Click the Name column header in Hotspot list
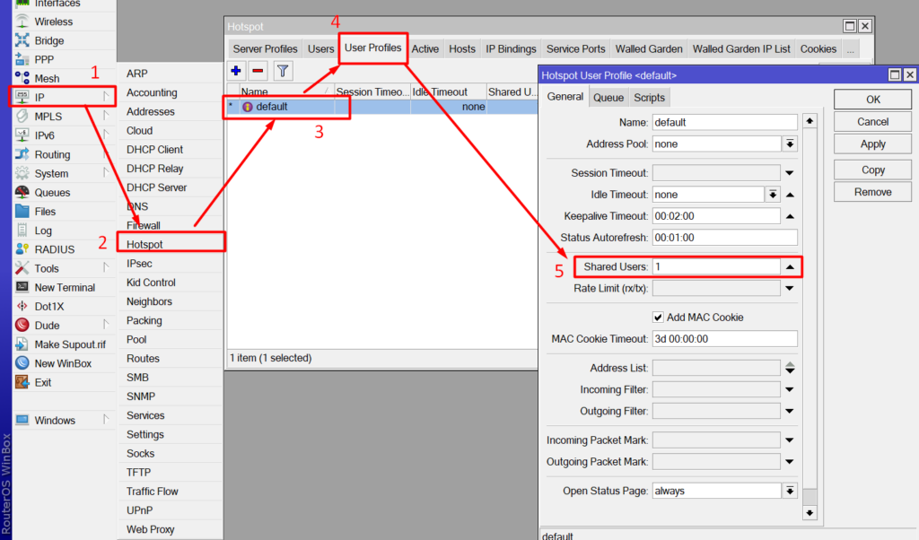Screen dimensions: 919x540 pyautogui.click(x=286, y=92)
